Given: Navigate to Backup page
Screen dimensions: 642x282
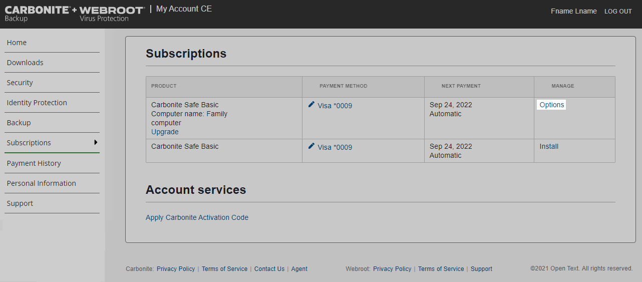Looking at the screenshot, I should 19,123.
